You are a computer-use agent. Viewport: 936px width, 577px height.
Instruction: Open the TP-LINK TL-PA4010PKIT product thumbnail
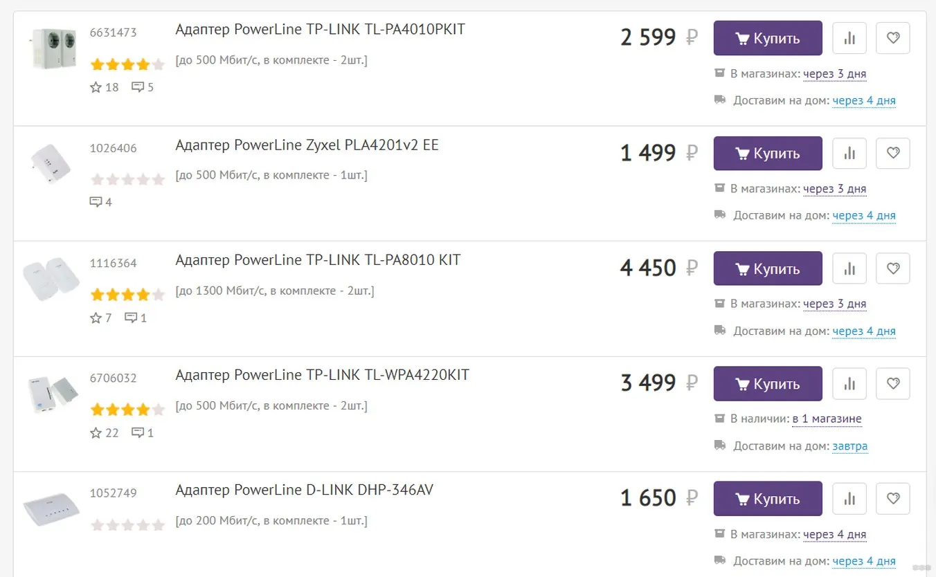(x=54, y=48)
